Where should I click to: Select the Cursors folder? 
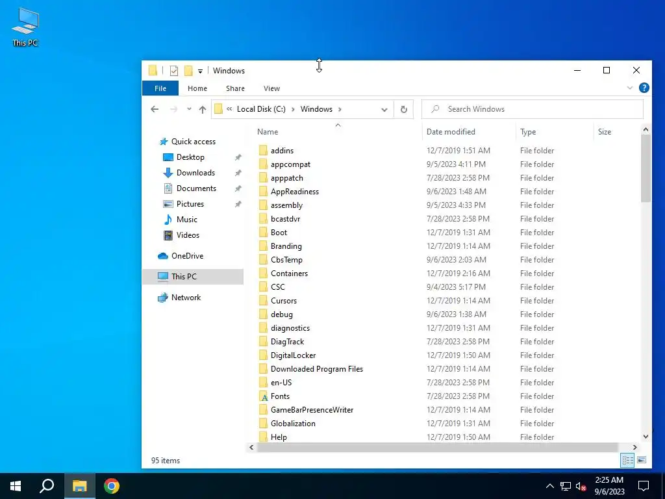pos(284,300)
